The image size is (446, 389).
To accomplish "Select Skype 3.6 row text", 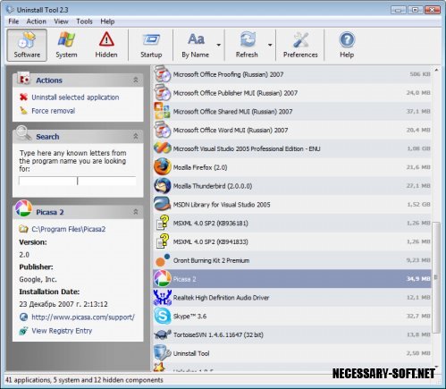I will pos(189,317).
